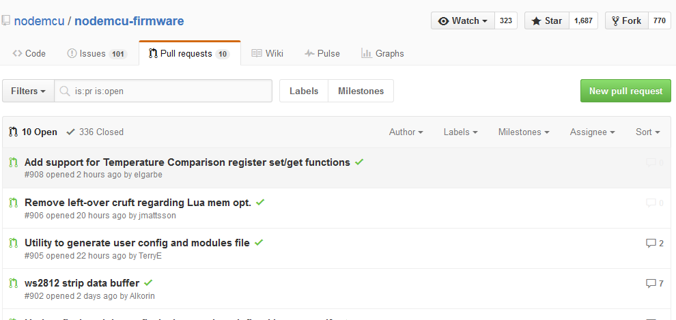
Task: Open the Milestones page button
Action: coord(361,91)
